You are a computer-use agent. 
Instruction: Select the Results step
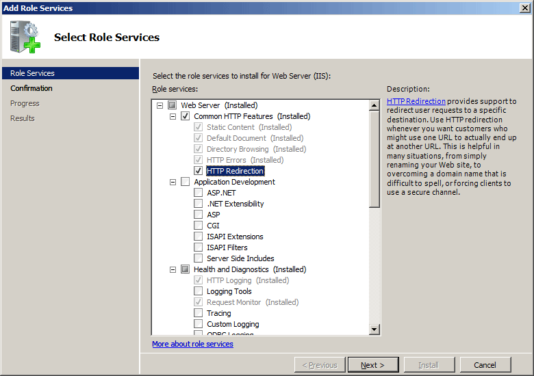(23, 118)
